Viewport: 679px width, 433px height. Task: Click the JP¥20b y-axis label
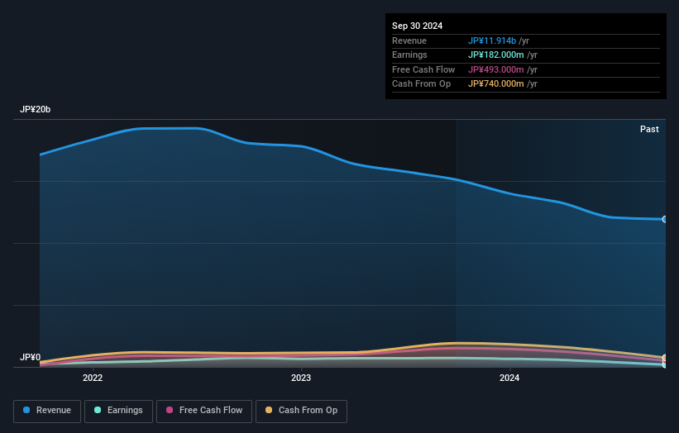click(x=35, y=109)
